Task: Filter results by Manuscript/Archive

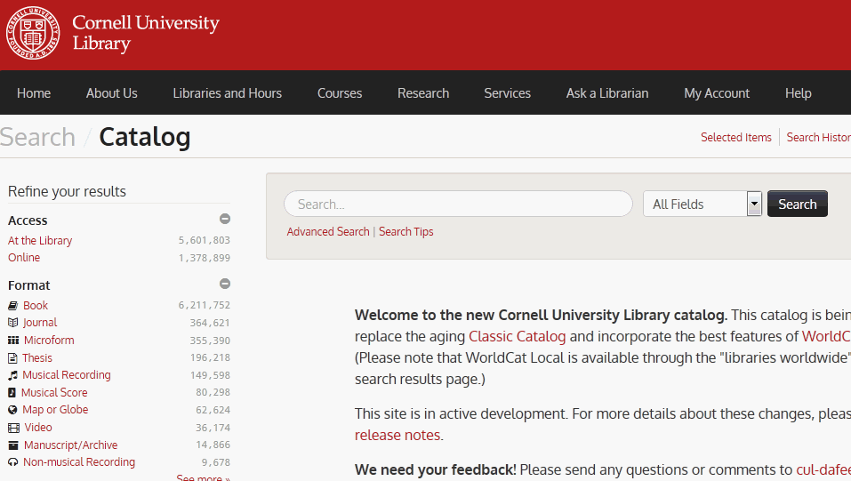Action: [x=70, y=445]
